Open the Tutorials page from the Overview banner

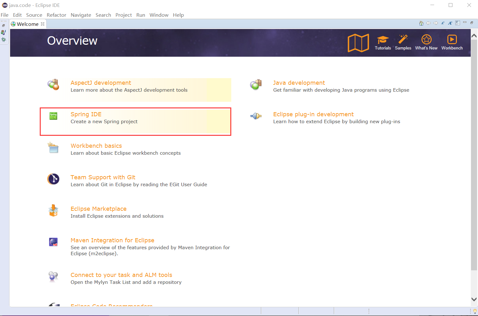[x=383, y=43]
